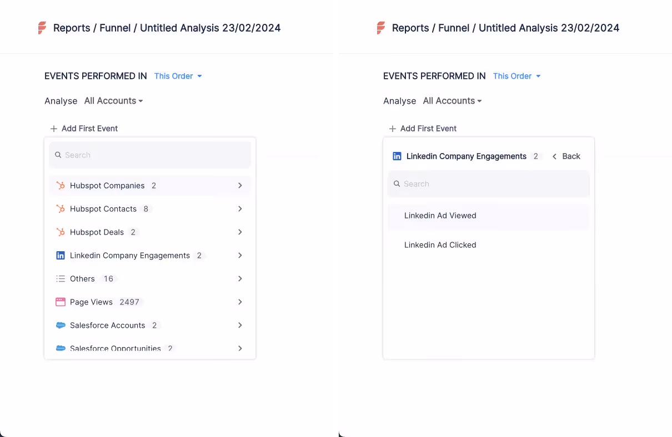Open the Funnel breadcrumb item
Image resolution: width=672 pixels, height=437 pixels.
[x=115, y=27]
